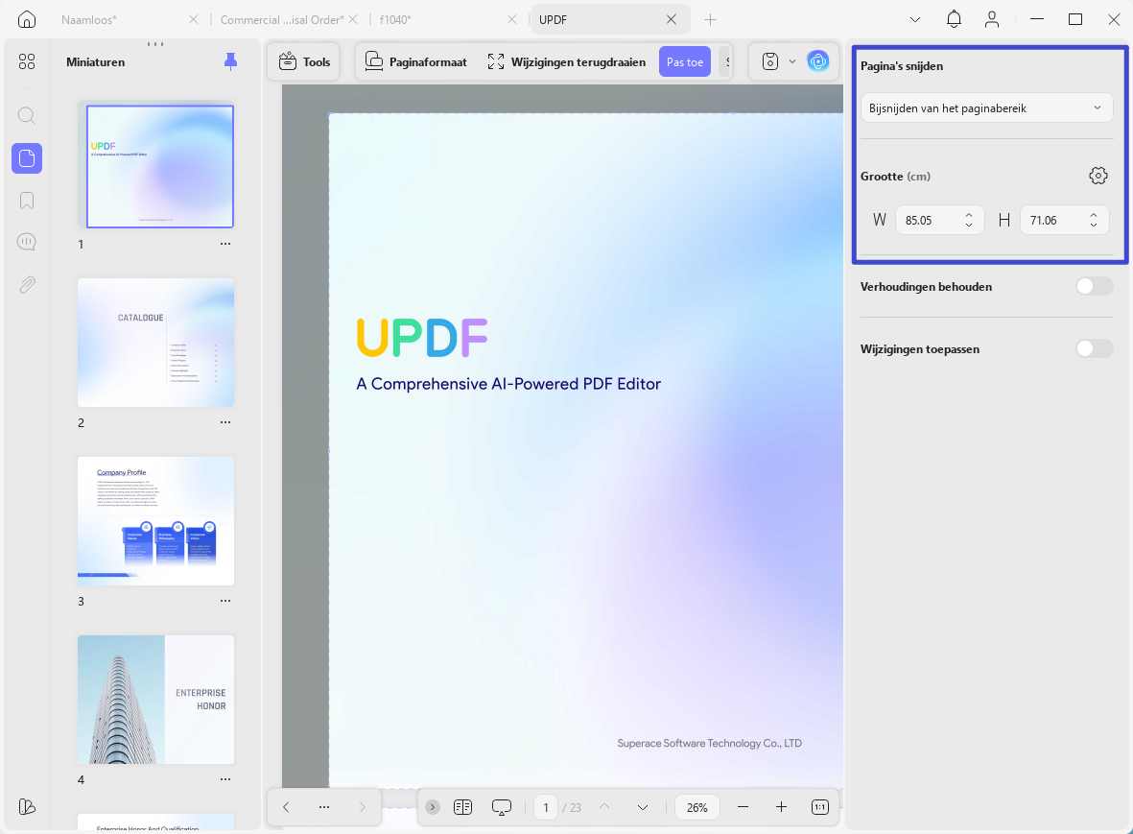Close the f1040* tab
This screenshot has width=1133, height=834.
pos(512,19)
